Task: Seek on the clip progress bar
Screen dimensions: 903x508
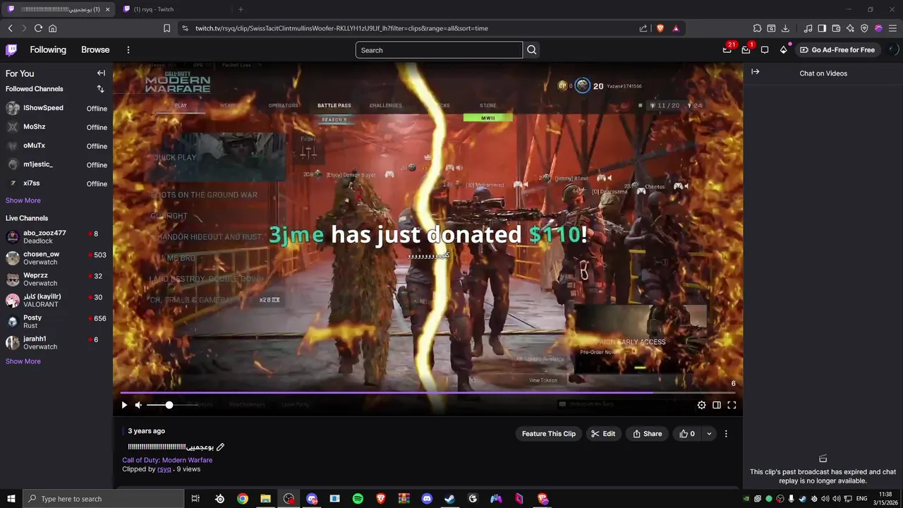Action: click(x=428, y=393)
